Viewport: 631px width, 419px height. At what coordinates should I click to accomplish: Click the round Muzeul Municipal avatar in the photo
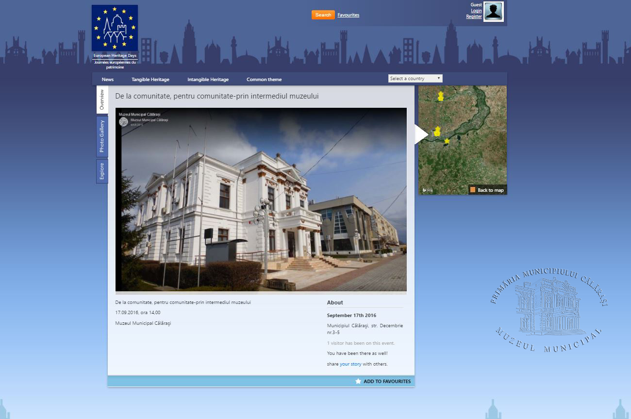[x=124, y=122]
